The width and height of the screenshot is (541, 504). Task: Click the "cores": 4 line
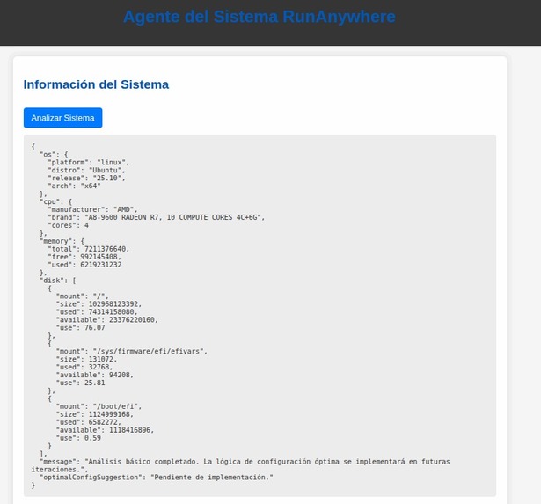pos(69,225)
